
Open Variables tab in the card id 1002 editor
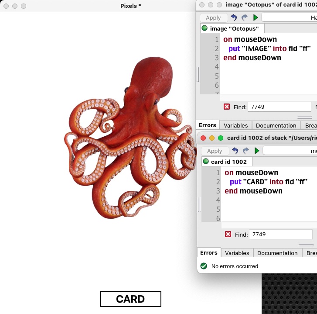click(237, 253)
